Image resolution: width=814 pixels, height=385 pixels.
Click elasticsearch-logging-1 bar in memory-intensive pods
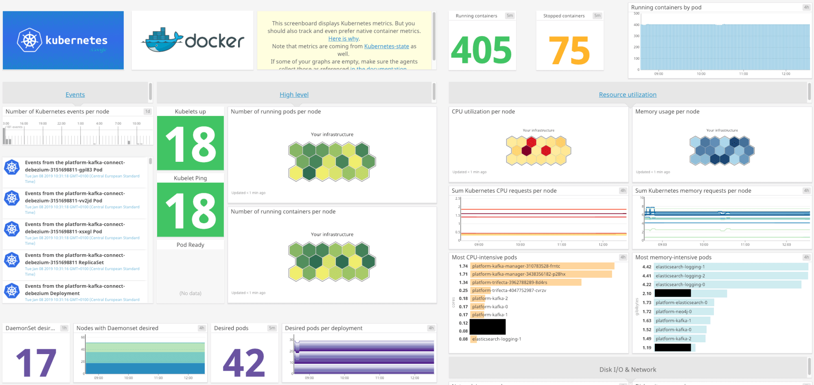[731, 267]
